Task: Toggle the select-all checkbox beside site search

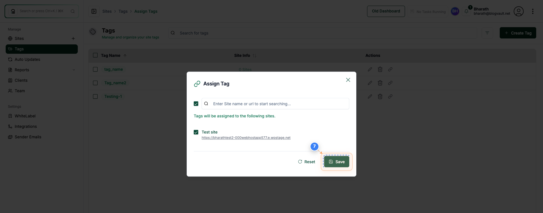Action: 196,104
